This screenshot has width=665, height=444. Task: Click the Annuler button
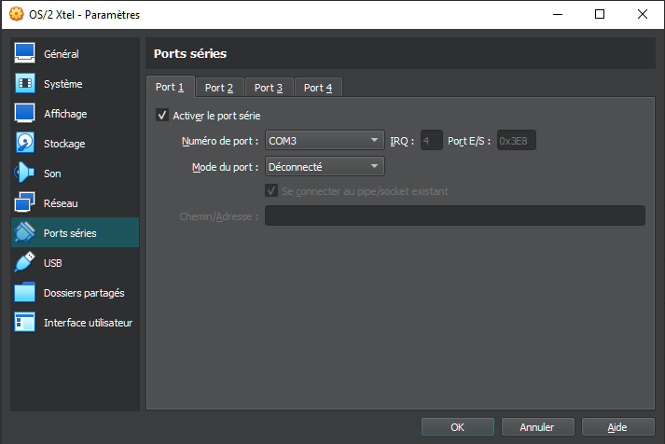[x=537, y=427]
